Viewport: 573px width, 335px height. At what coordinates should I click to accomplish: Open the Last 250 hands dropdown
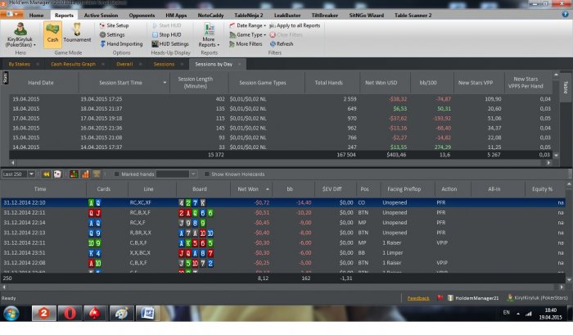31,174
